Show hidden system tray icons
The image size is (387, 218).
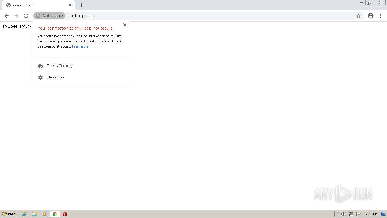click(337, 214)
